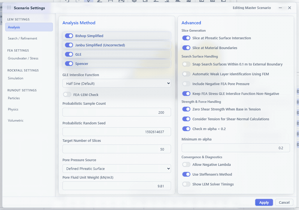
Task: Select the Analysis settings page
Action: pos(29,27)
